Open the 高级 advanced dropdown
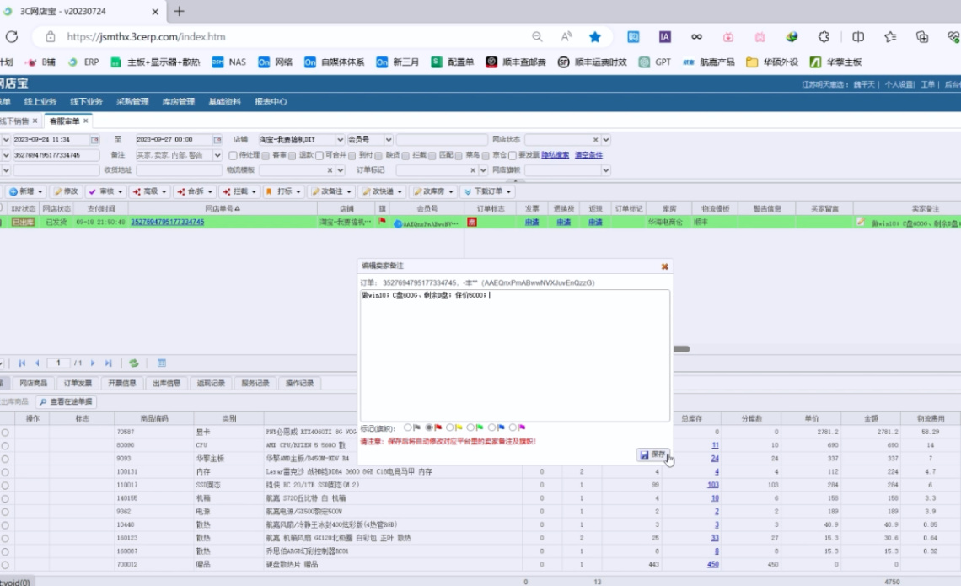 (x=149, y=191)
